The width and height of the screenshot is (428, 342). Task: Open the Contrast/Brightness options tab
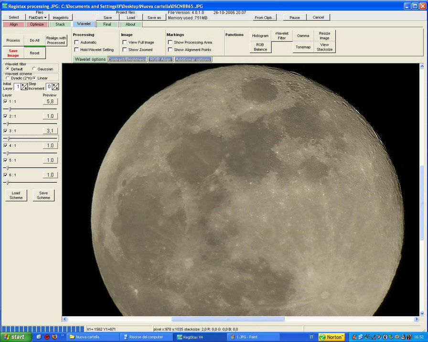[127, 60]
